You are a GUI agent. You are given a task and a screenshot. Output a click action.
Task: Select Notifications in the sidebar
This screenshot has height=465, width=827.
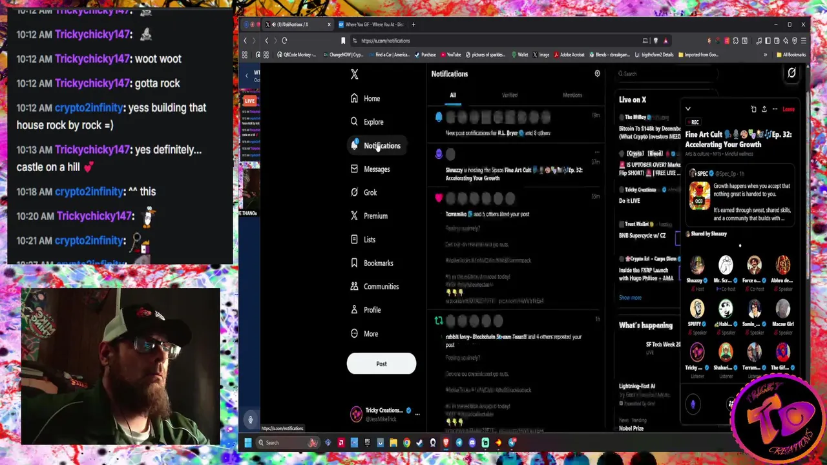(x=375, y=145)
